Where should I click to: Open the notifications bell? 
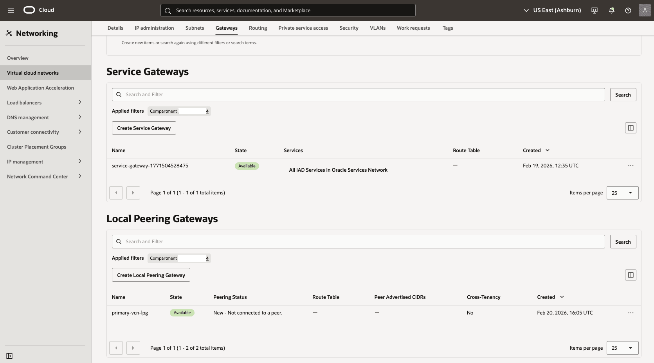coord(611,10)
